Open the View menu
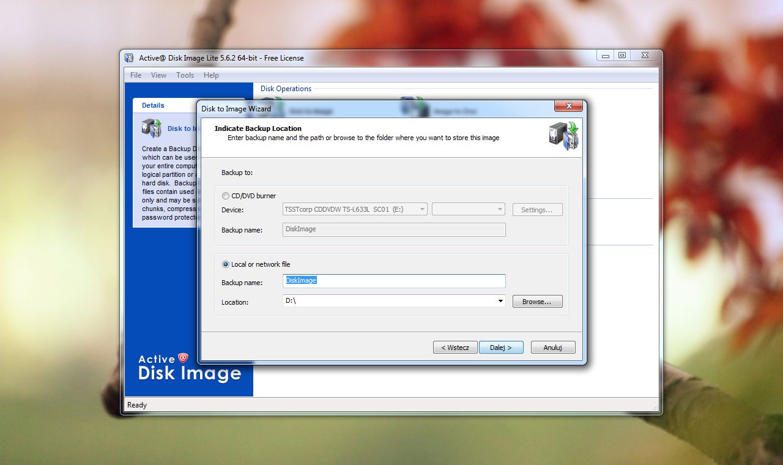This screenshot has width=783, height=465. 158,75
